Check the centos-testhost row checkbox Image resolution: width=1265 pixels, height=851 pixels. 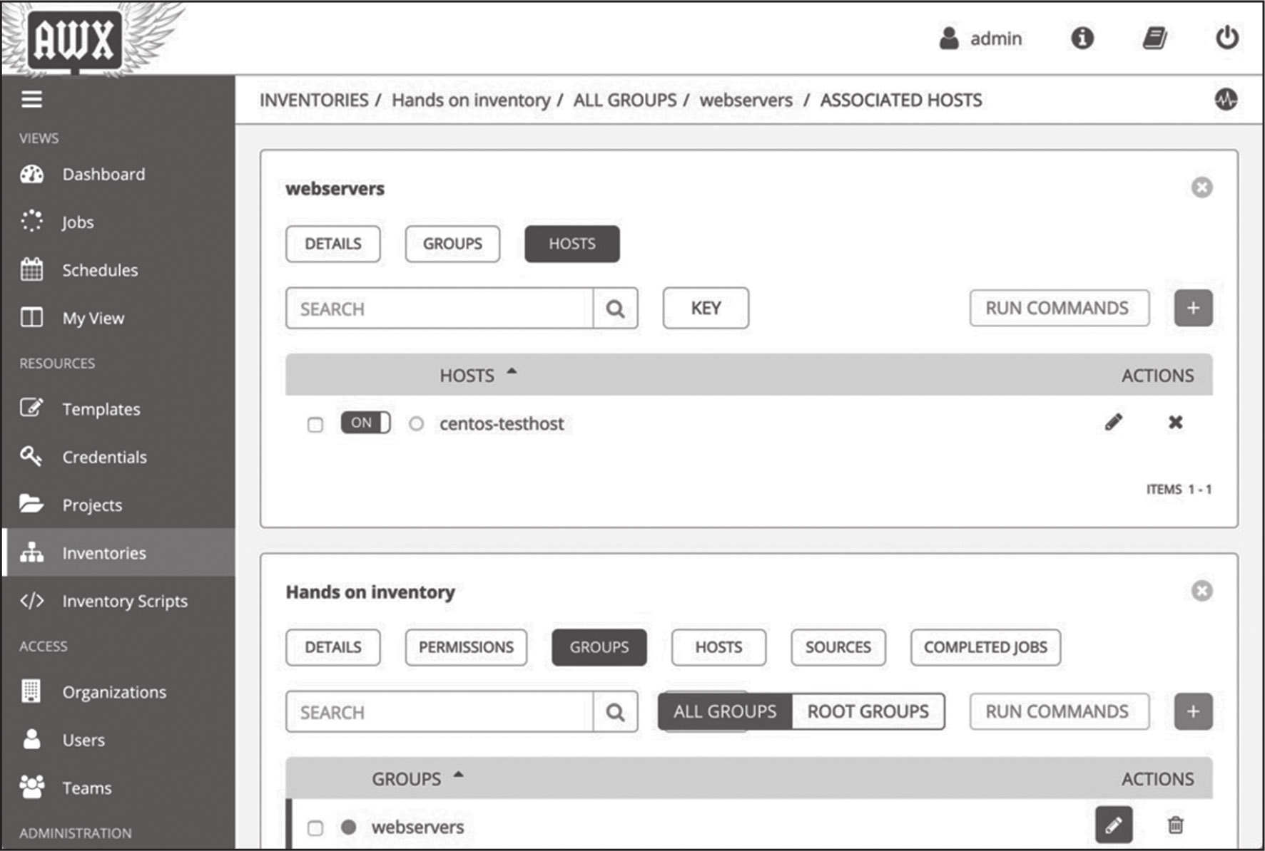[315, 425]
